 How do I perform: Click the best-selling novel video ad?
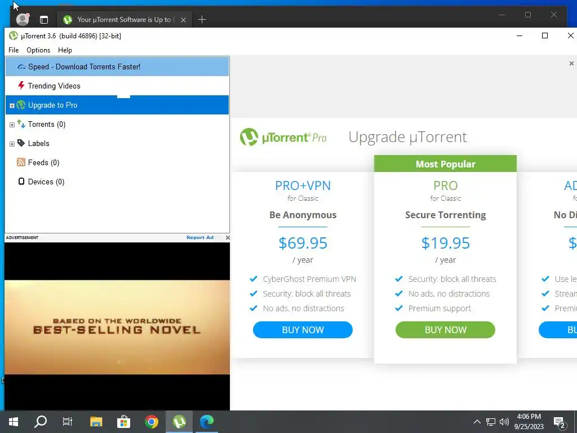click(x=117, y=326)
